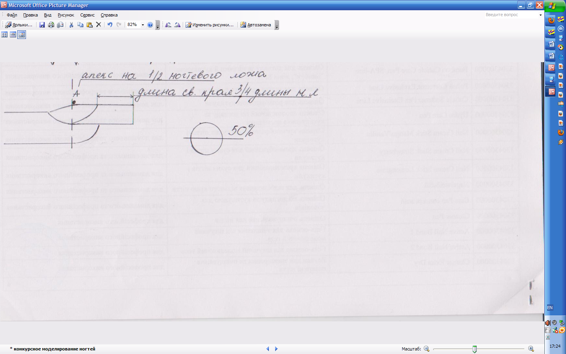Click the file name конкурсное моделирование ногтей

tap(54, 349)
